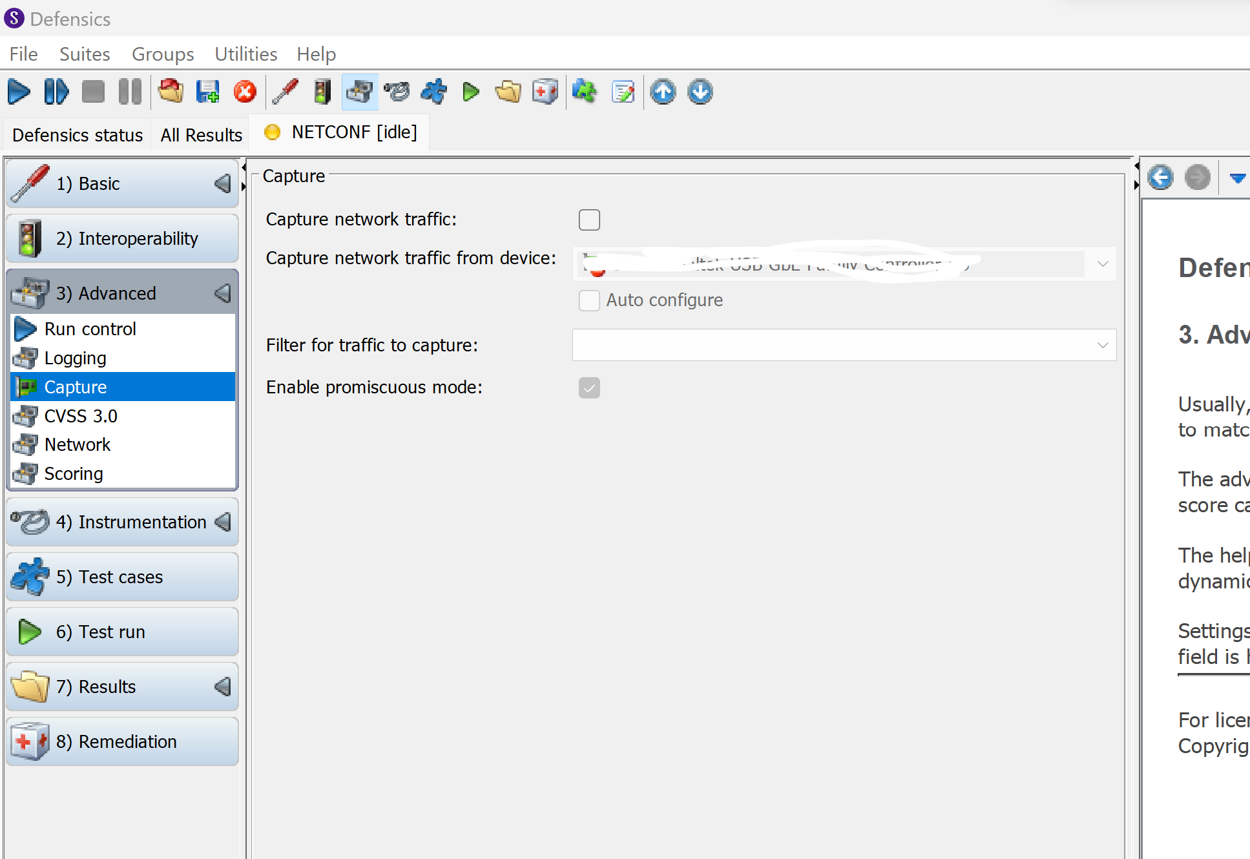1250x859 pixels.
Task: Click the Advanced toolbox icon in the toolbar
Action: tap(359, 92)
